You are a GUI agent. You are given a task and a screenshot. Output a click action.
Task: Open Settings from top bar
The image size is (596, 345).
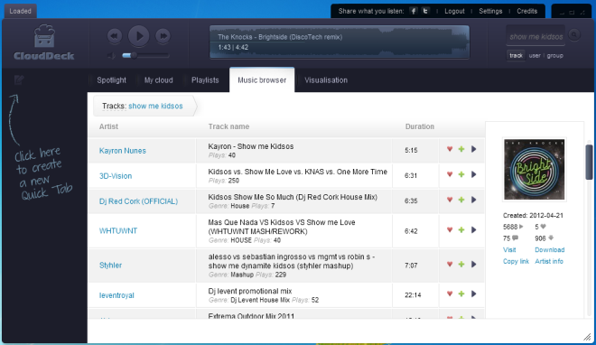(490, 11)
